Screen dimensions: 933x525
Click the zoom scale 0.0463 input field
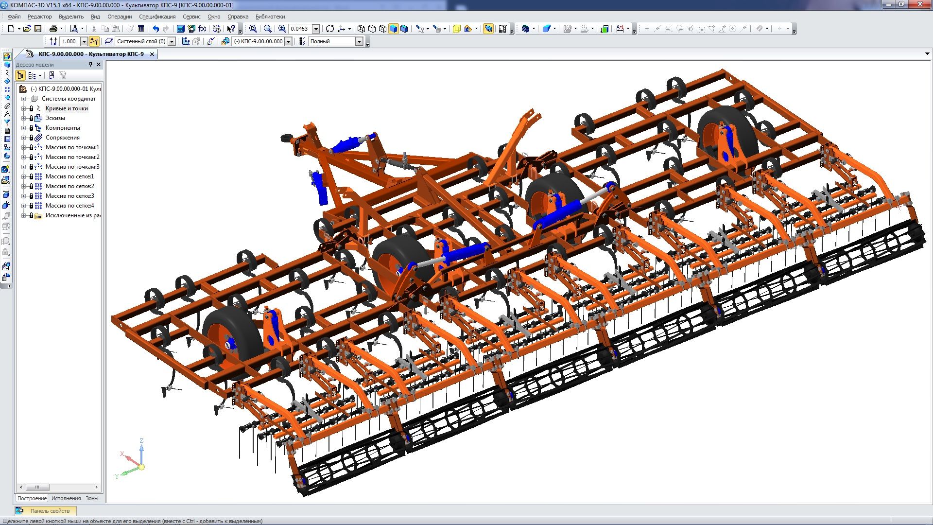pyautogui.click(x=300, y=29)
